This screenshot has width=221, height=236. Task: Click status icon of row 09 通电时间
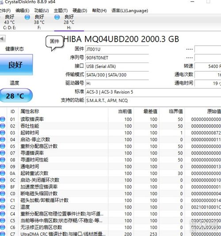[x=2, y=166]
